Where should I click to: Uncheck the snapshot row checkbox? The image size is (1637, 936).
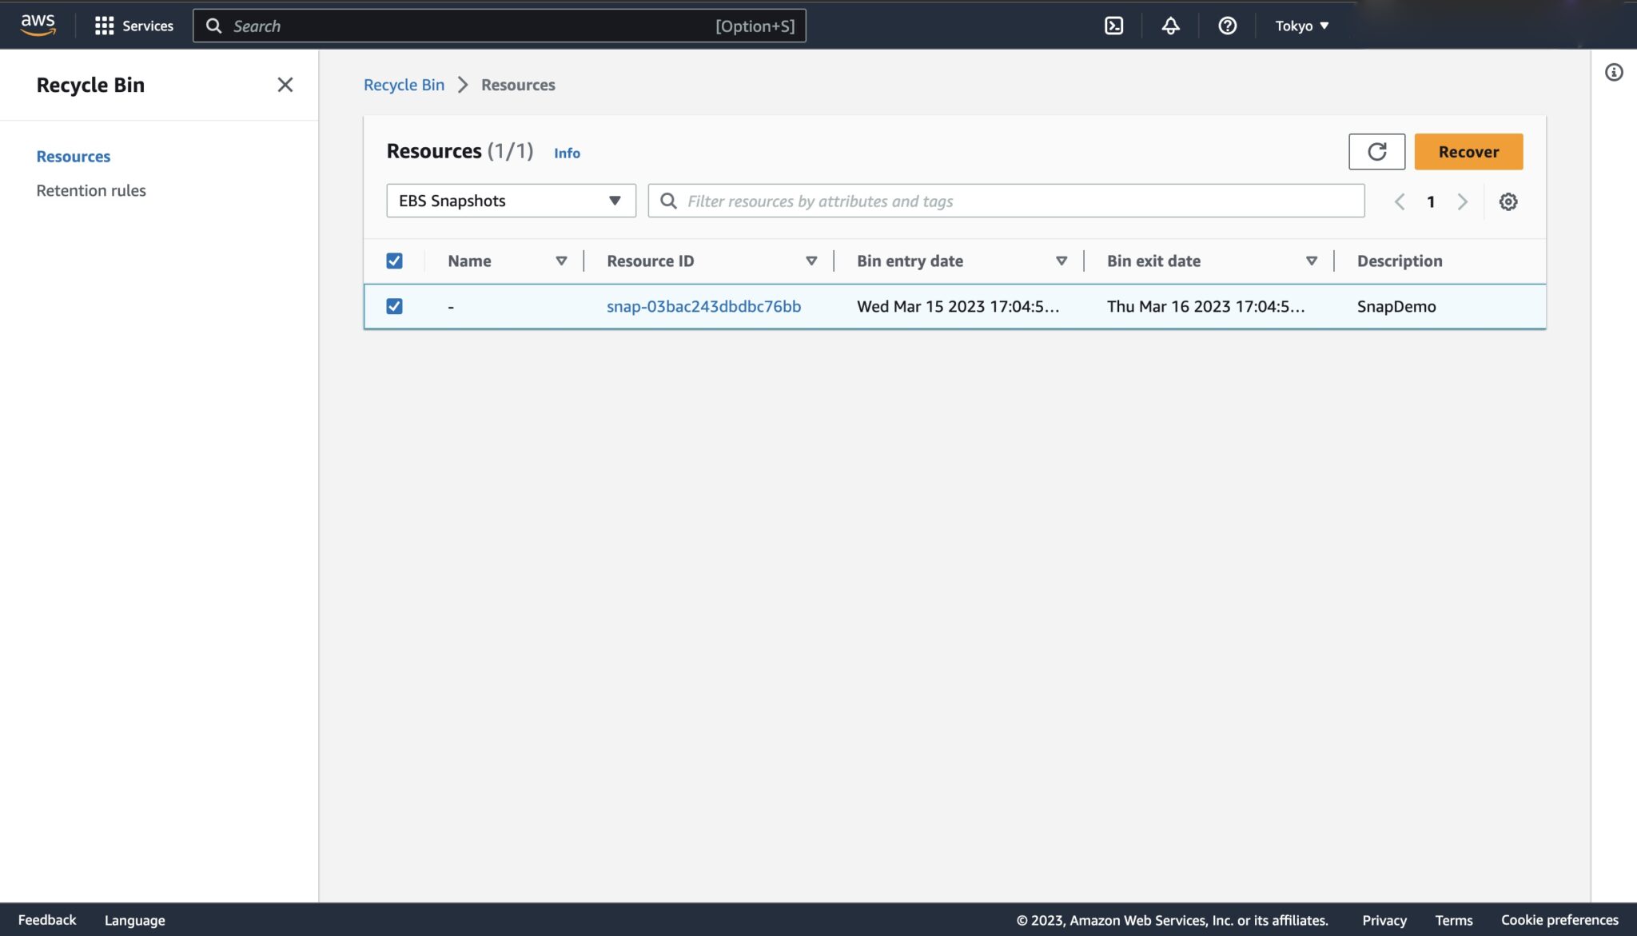click(x=394, y=305)
